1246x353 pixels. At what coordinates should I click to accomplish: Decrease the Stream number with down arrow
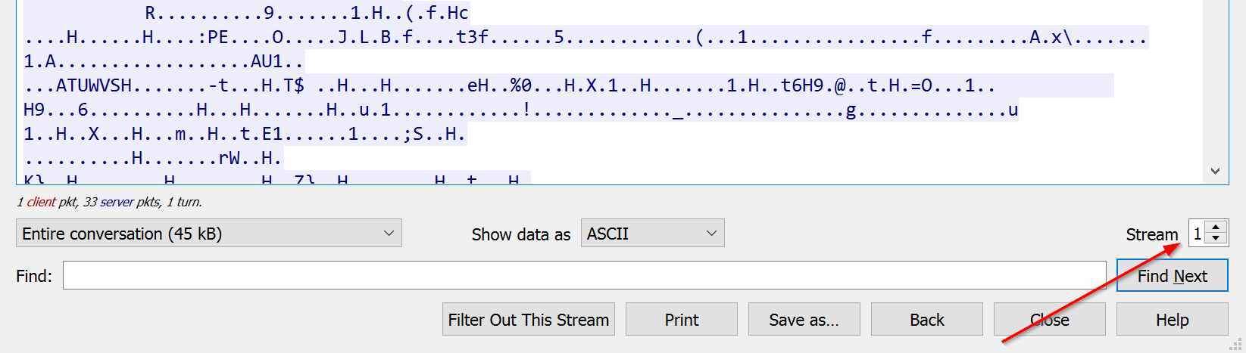1216,239
